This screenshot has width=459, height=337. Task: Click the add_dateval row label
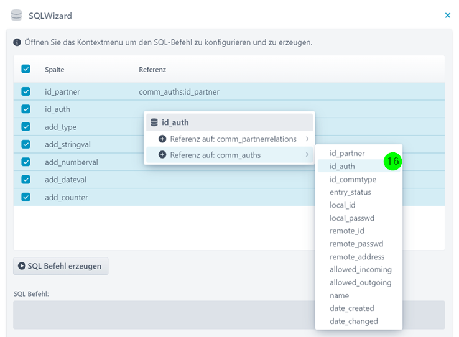click(x=65, y=180)
